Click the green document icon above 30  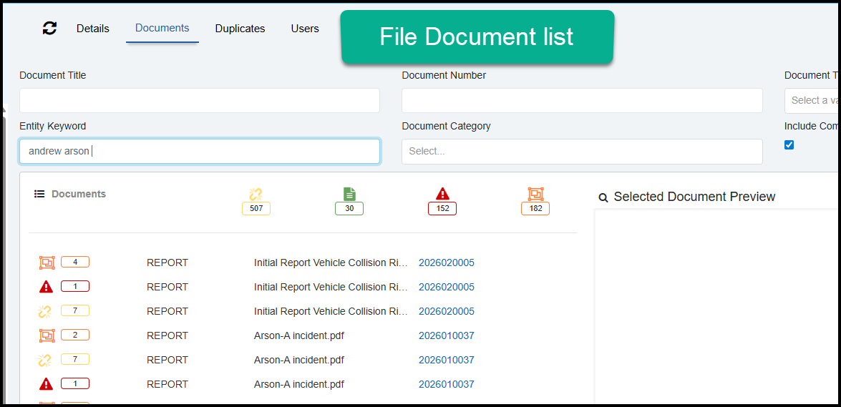349,194
